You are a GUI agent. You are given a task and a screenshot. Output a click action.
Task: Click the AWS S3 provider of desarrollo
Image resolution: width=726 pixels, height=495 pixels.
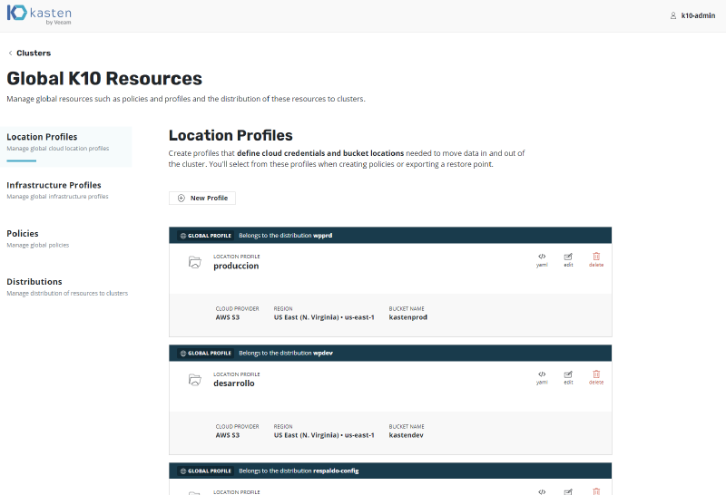tap(228, 435)
